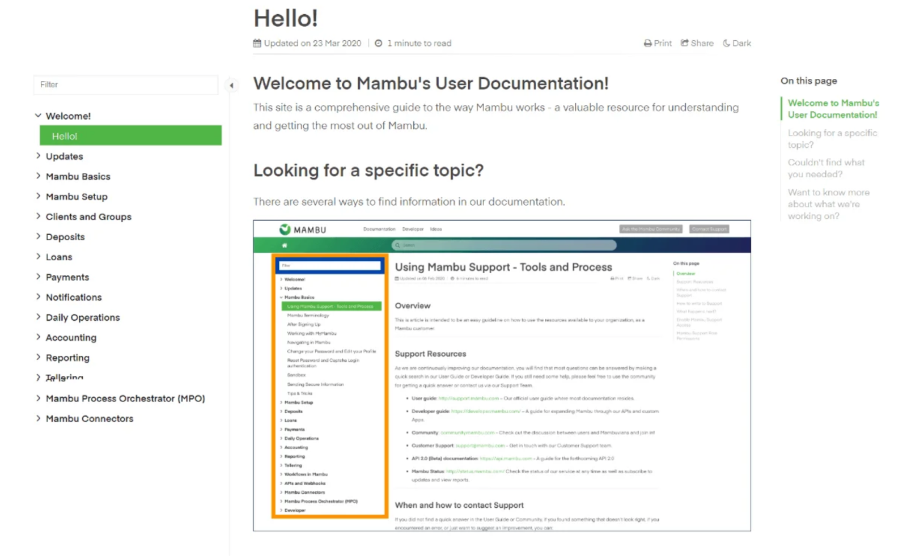Expand the Notifications chevron
This screenshot has height=556, width=907.
tap(38, 297)
